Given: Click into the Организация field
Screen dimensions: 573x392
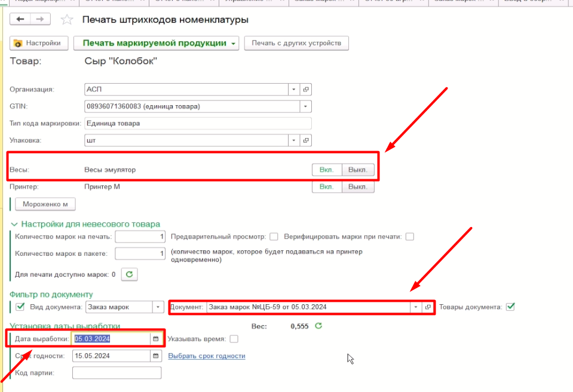Looking at the screenshot, I should (x=186, y=90).
